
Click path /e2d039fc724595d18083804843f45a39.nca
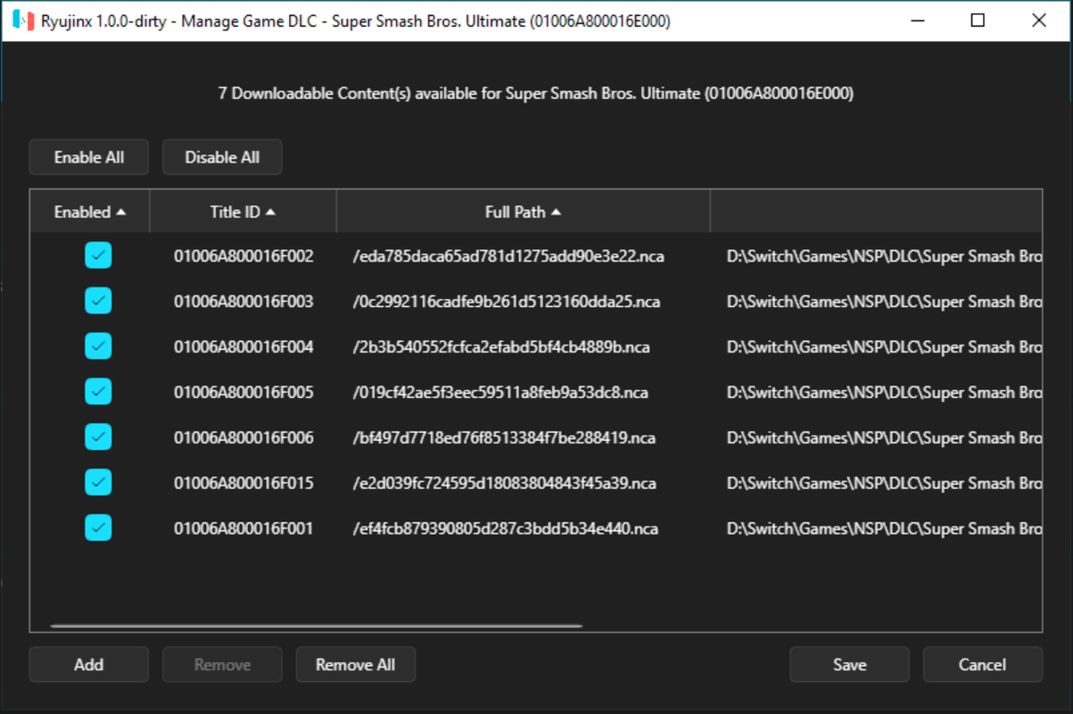[x=505, y=484]
